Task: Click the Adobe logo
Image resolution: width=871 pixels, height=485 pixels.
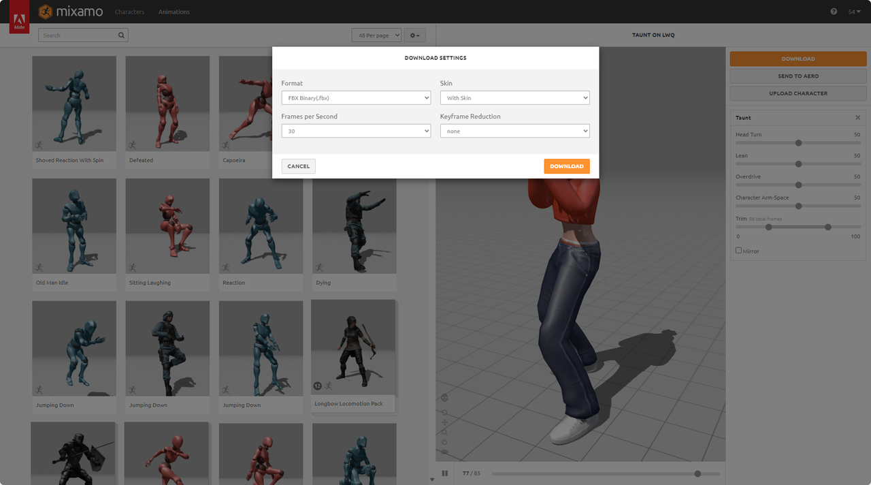Action: (x=19, y=22)
